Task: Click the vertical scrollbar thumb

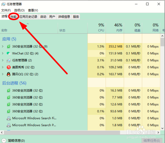Action: tap(162, 42)
